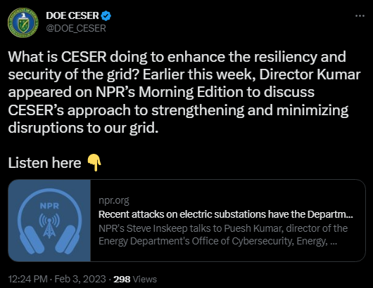Click the 12:24 PM timestamp
The image size is (373, 288).
coord(28,279)
